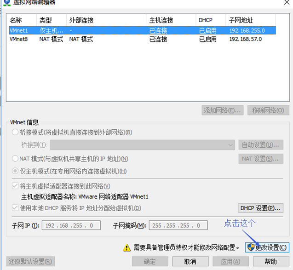The image size is (293, 270).
Task: Click the 192.168.57.0 subnet address cell
Action: click(x=246, y=39)
